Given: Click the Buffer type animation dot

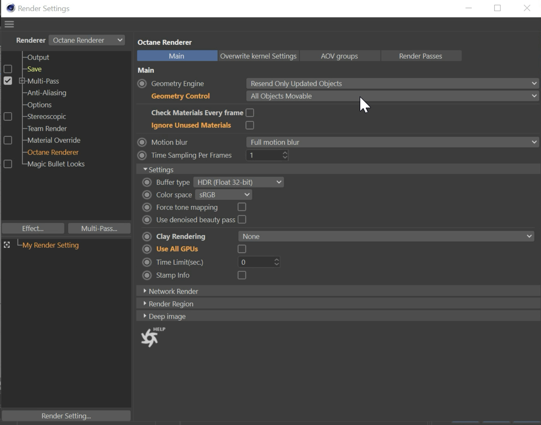Looking at the screenshot, I should (x=147, y=182).
